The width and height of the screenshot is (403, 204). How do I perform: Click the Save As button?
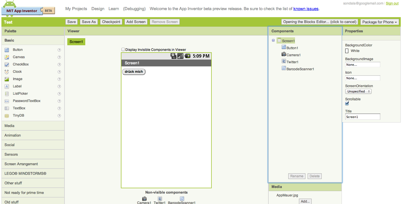point(89,22)
